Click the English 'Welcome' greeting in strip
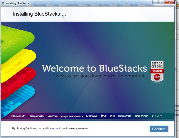 point(92,116)
